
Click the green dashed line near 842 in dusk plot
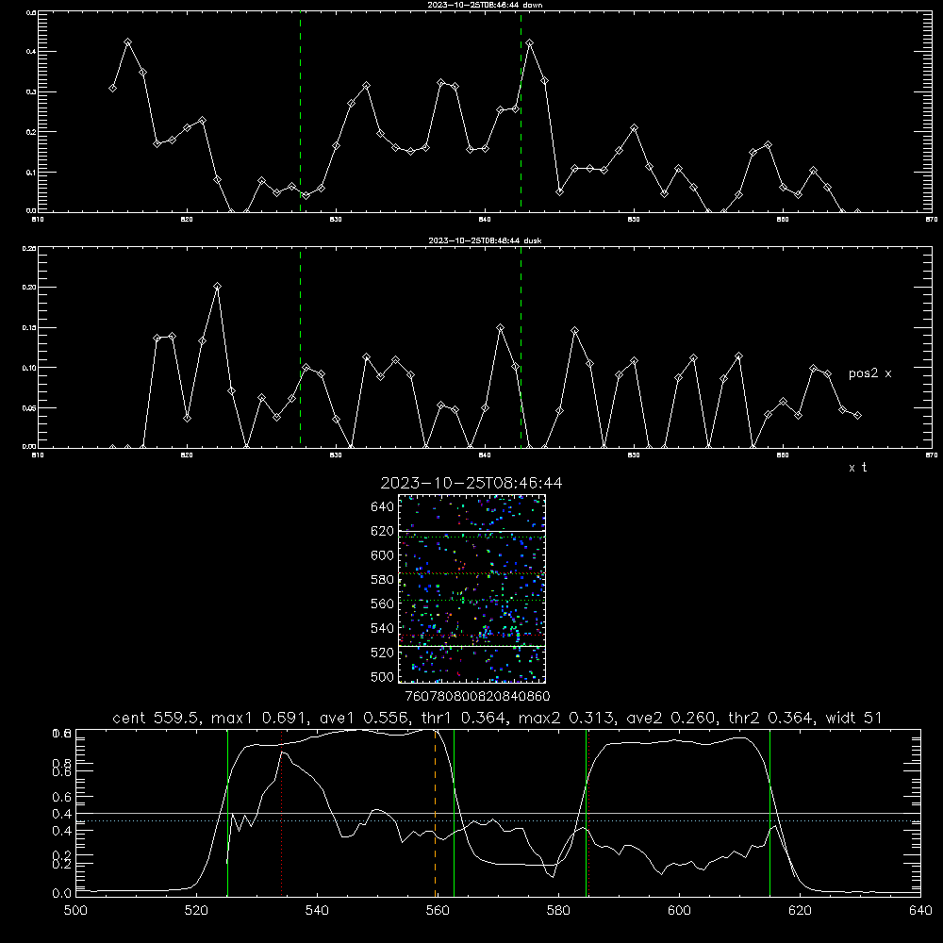click(x=521, y=348)
